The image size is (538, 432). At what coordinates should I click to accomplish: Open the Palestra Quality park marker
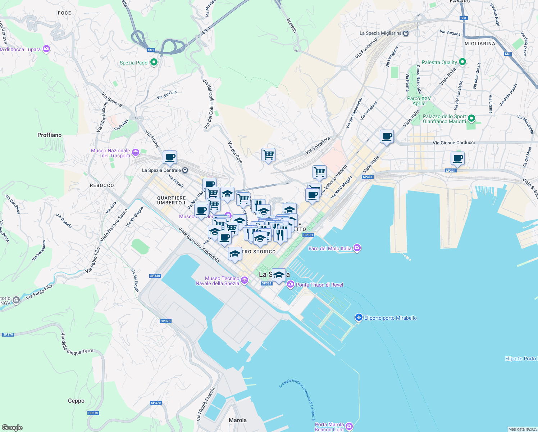pos(463,62)
